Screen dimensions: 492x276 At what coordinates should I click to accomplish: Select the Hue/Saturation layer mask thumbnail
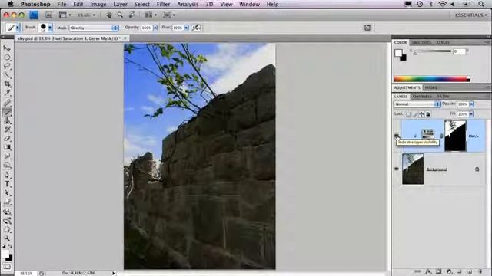[x=455, y=136]
